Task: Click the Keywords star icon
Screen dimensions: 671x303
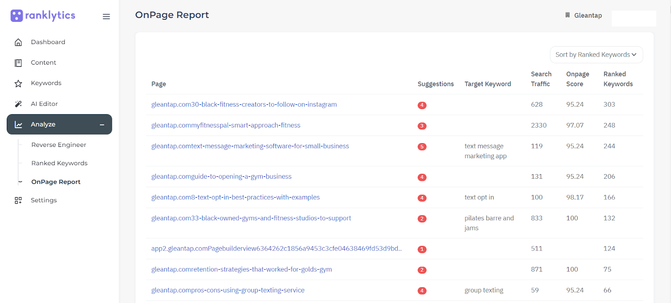Action: 18,83
